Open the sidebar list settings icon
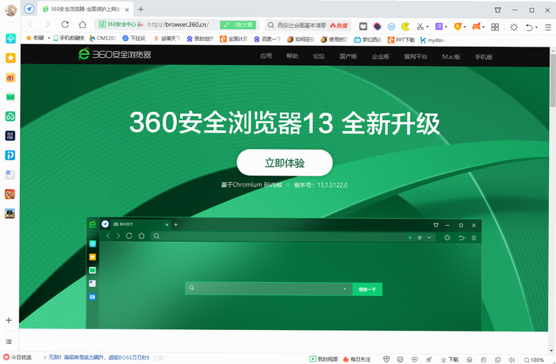Viewport: 556px width, 364px height. point(9,342)
